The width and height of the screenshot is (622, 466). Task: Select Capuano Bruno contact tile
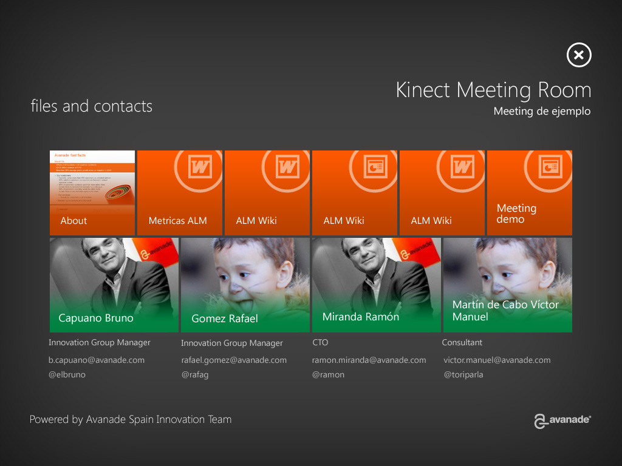pyautogui.click(x=114, y=285)
